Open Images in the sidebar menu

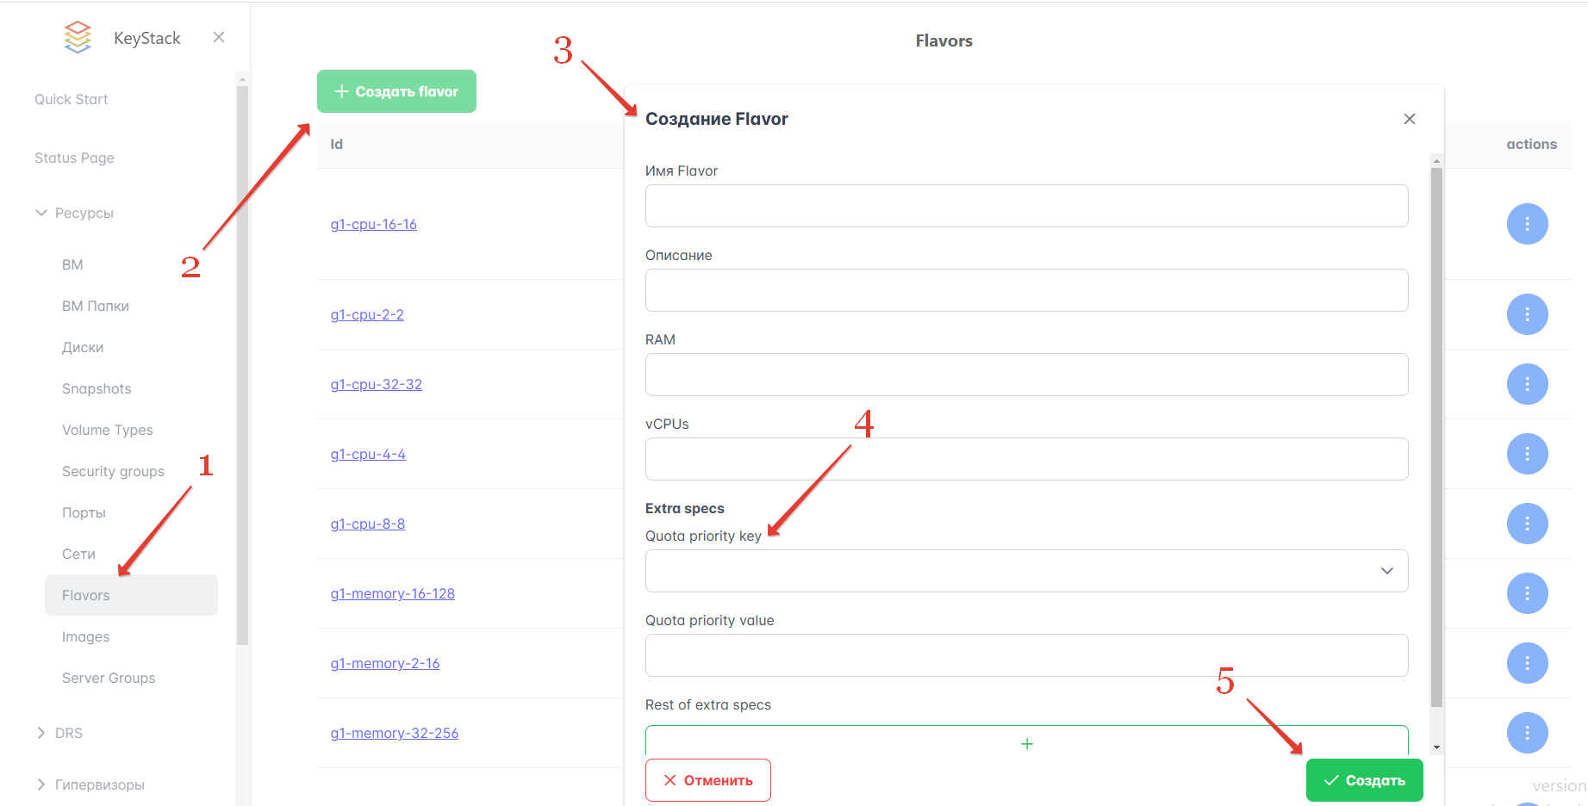(86, 636)
